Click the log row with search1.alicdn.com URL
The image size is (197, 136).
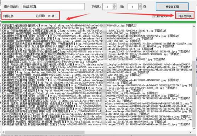click(76, 114)
